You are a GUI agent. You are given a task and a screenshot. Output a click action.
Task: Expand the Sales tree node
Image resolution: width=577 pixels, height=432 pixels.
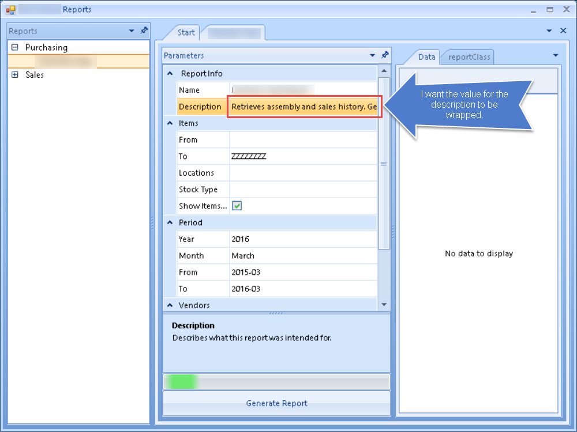(15, 74)
